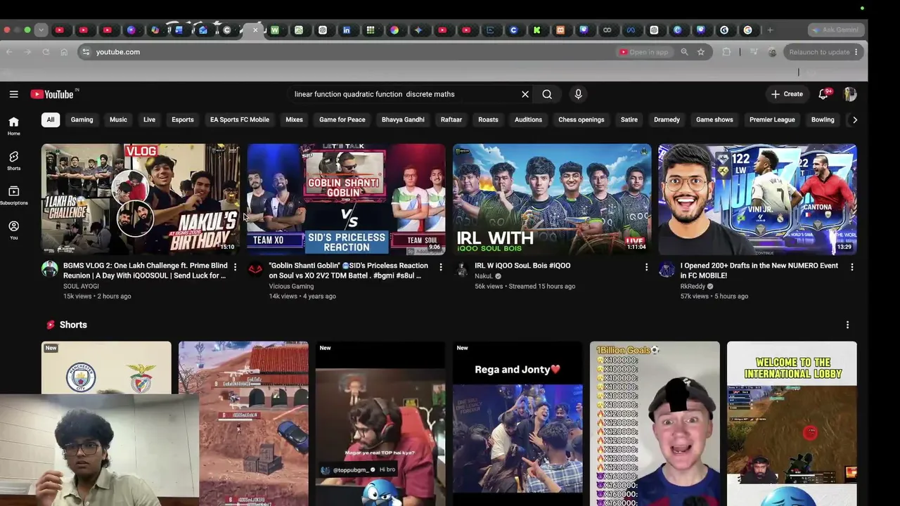Screen dimensions: 900x506
Task: Select the Music filter chip
Action: 118,120
